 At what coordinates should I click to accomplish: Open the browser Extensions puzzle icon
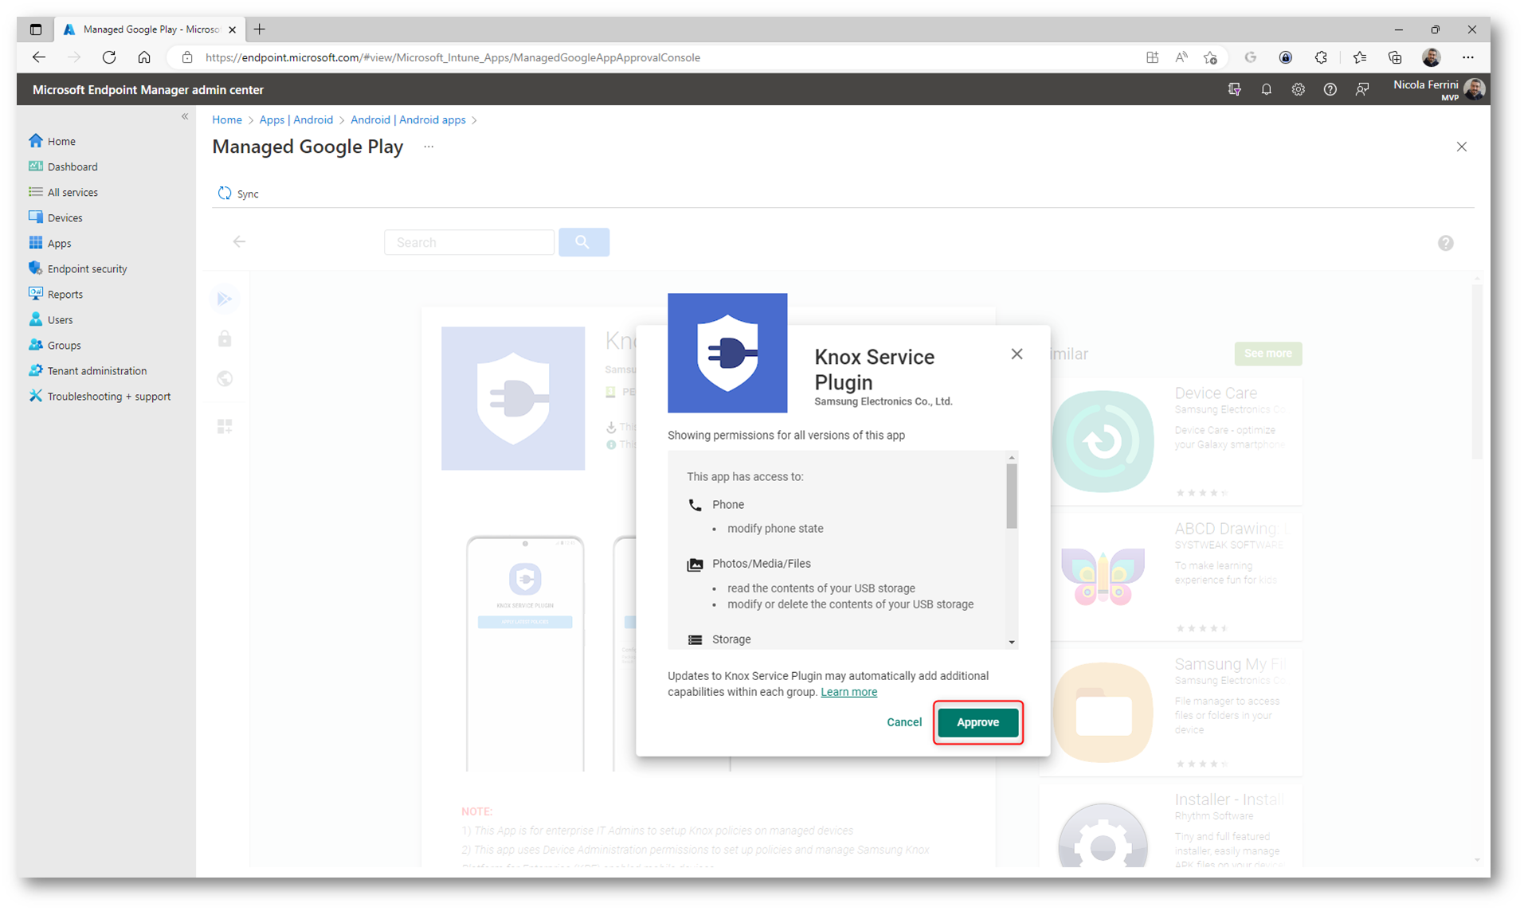[x=1321, y=57]
